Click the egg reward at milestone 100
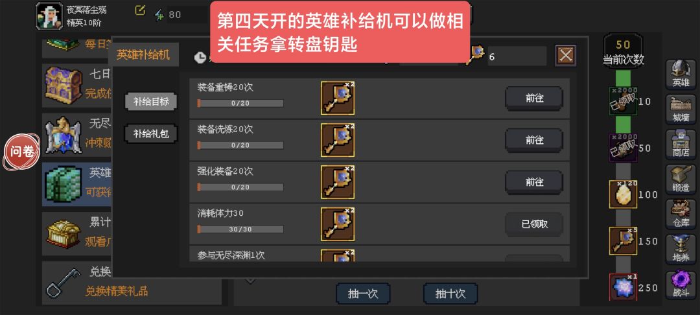Image resolution: width=700 pixels, height=315 pixels. coord(623,194)
